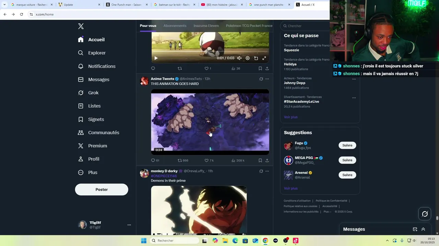
Task: Like the Anime Tweets post with 7k likes
Action: coord(209,160)
